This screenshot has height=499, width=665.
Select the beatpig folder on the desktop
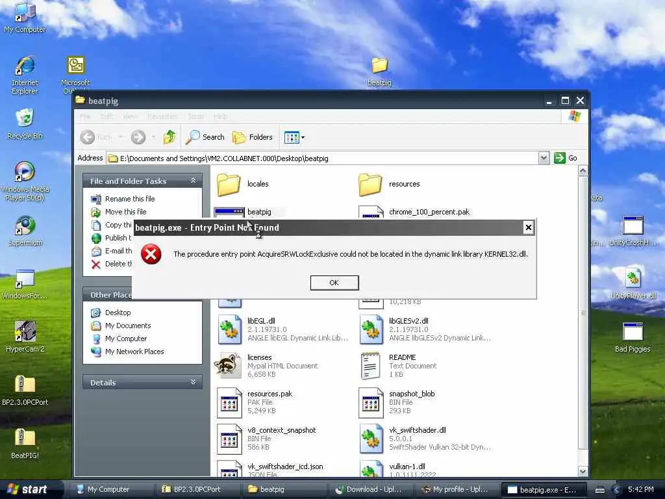[x=379, y=72]
